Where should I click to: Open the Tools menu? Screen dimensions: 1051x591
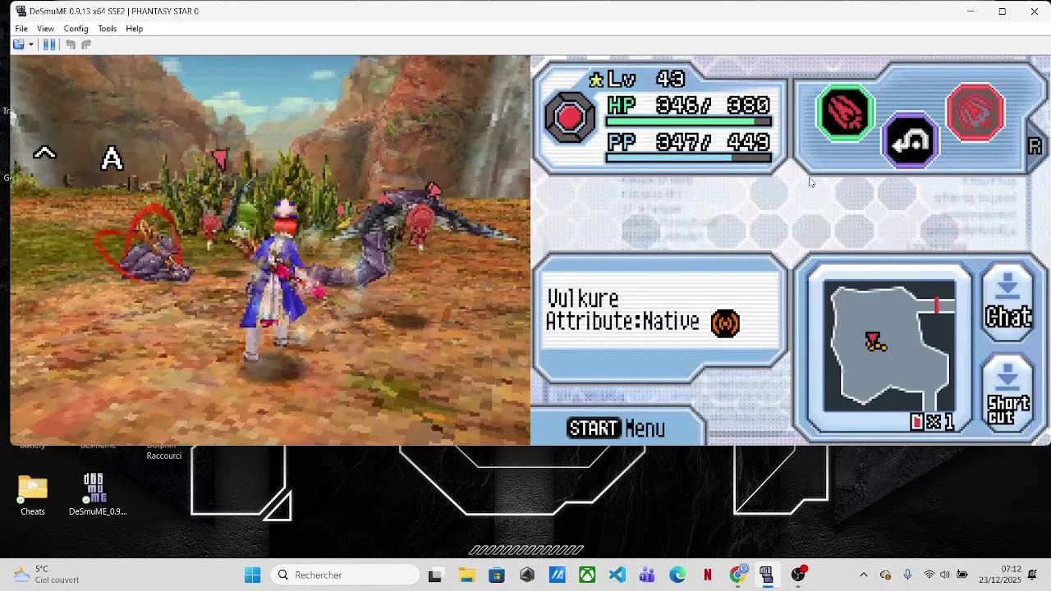click(108, 29)
